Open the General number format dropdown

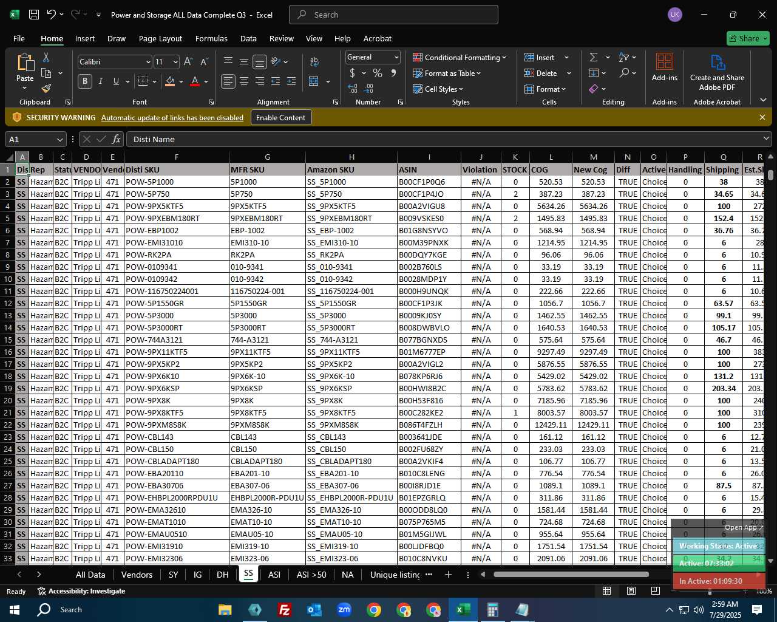pyautogui.click(x=396, y=57)
